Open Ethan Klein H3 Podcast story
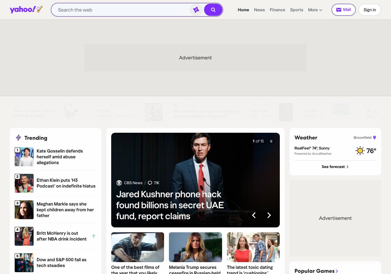 pos(66,183)
